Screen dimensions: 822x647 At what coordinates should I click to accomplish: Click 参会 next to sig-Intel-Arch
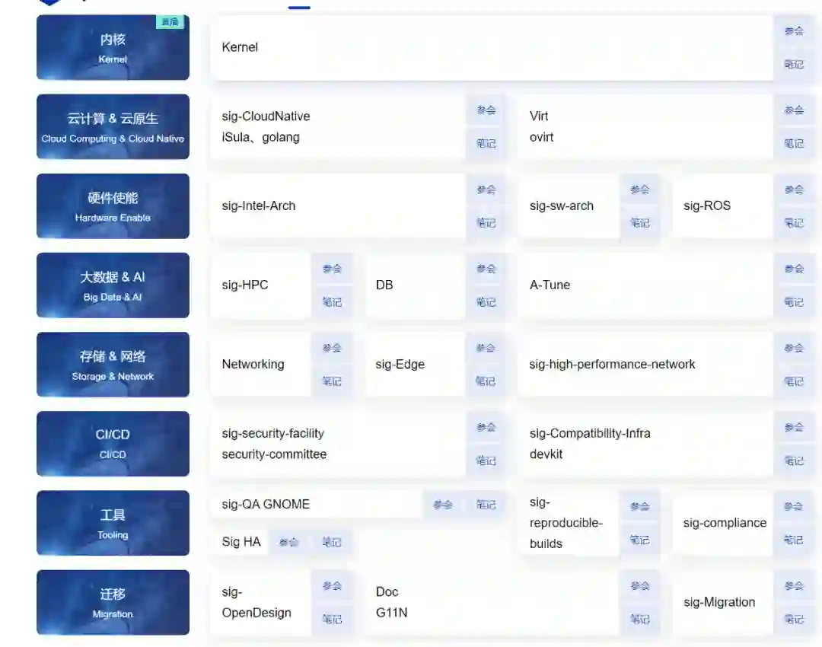[486, 190]
